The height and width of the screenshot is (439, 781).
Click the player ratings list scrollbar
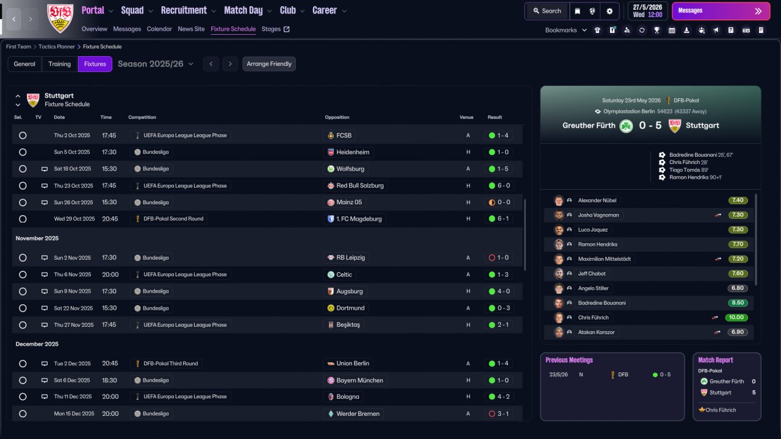click(x=755, y=240)
